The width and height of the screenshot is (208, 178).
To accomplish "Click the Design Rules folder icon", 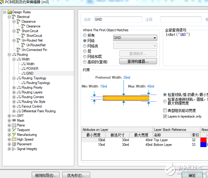I will click(x=10, y=12).
